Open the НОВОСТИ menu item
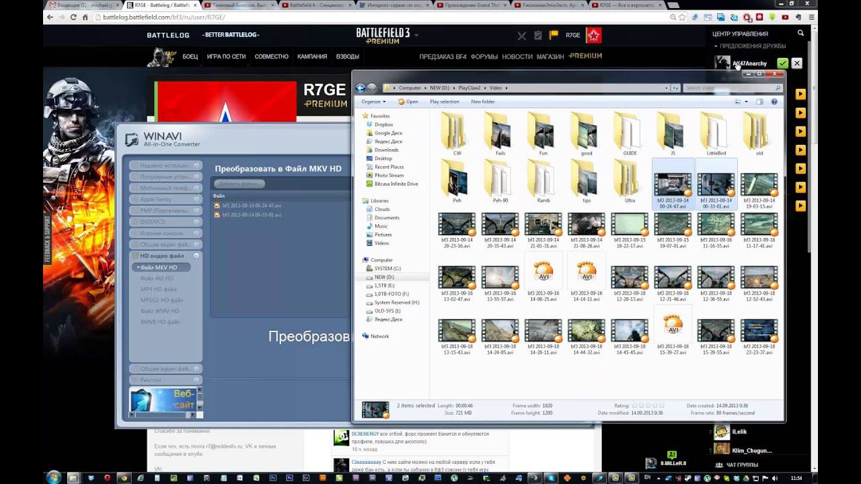The width and height of the screenshot is (861, 484). pos(517,56)
